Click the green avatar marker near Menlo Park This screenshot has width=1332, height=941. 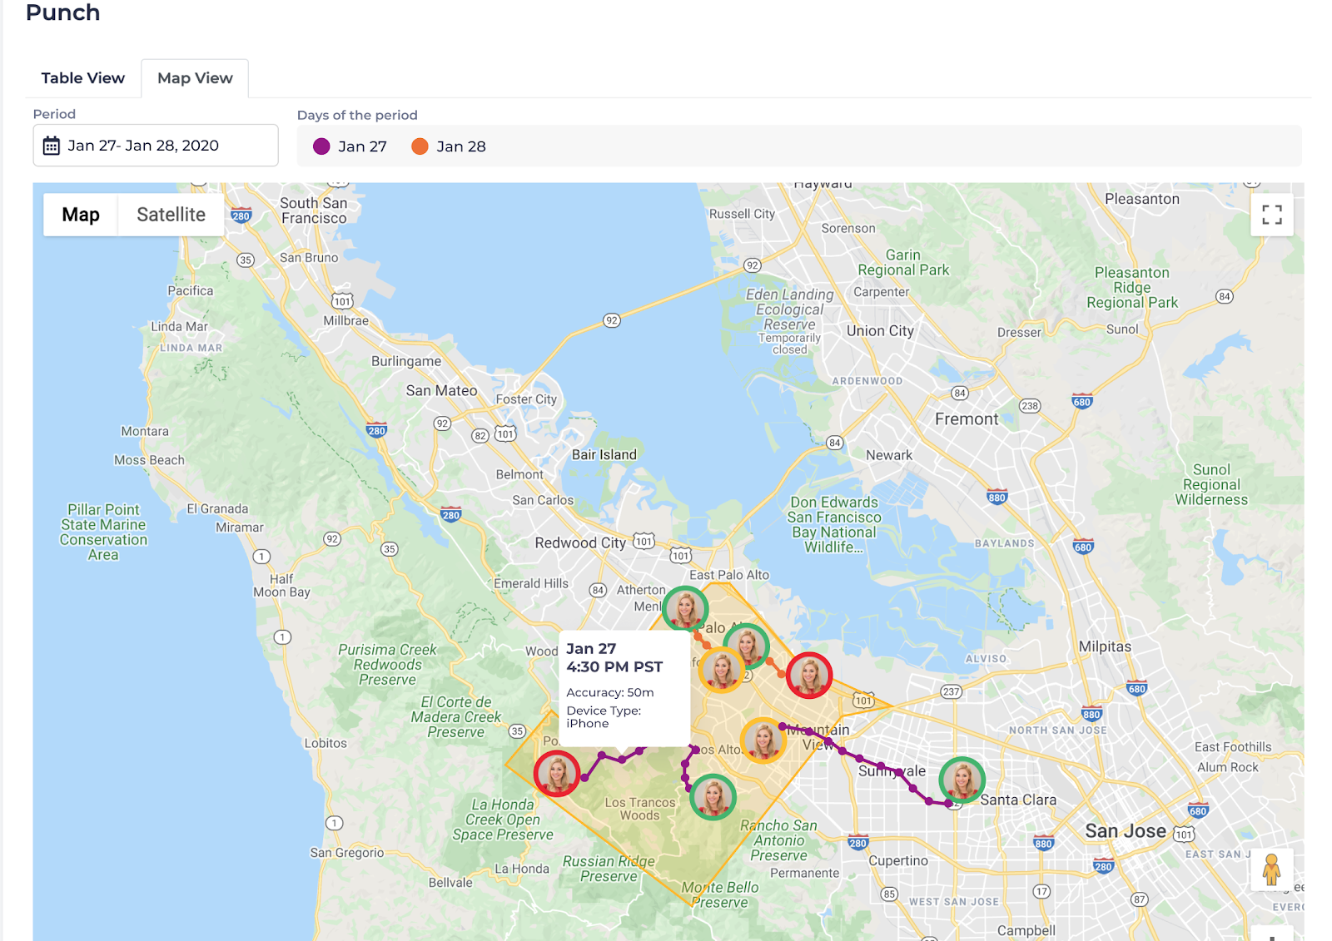tap(685, 609)
